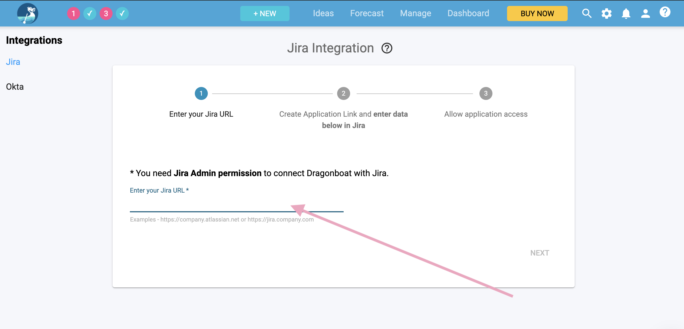
Task: Click stepper circle 3 Allow application access
Action: 486,93
